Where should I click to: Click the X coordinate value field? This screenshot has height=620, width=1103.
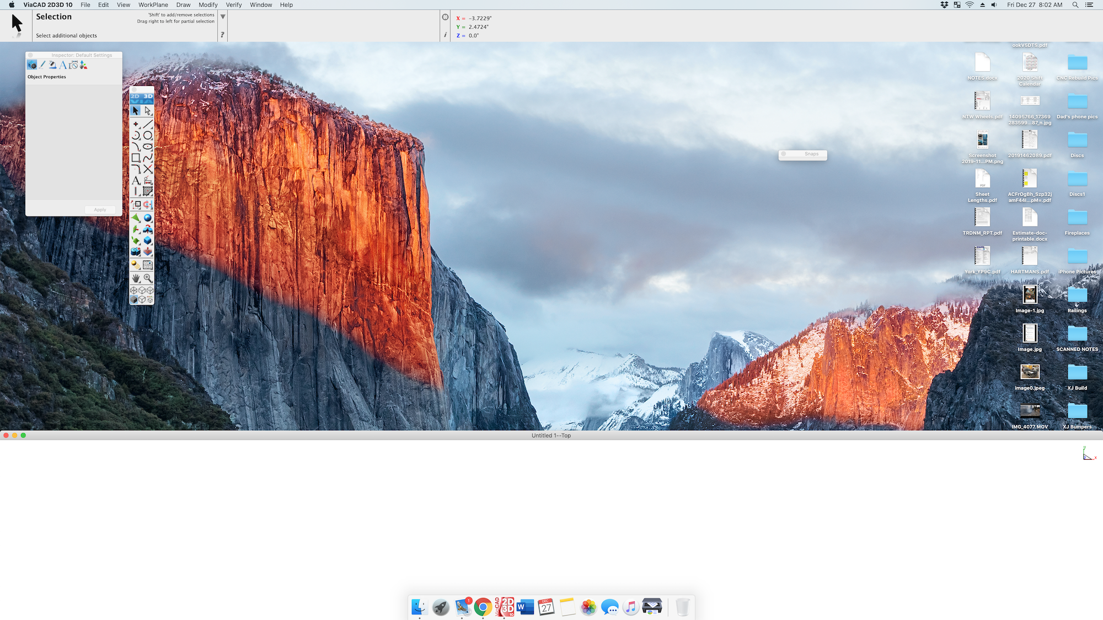coord(480,18)
